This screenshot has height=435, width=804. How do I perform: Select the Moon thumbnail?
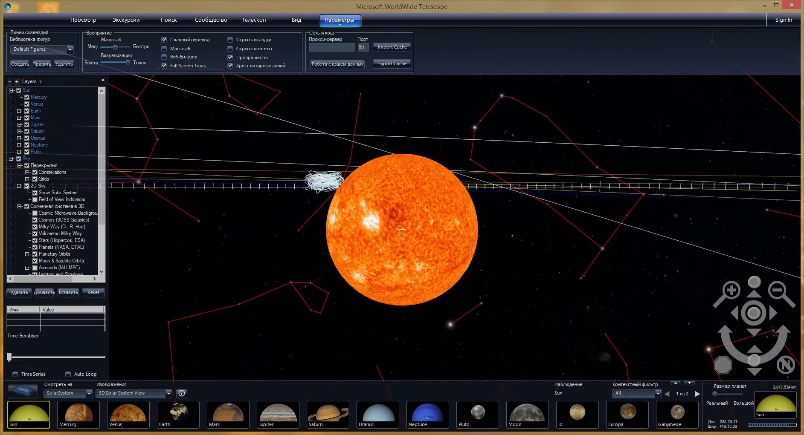coord(528,415)
